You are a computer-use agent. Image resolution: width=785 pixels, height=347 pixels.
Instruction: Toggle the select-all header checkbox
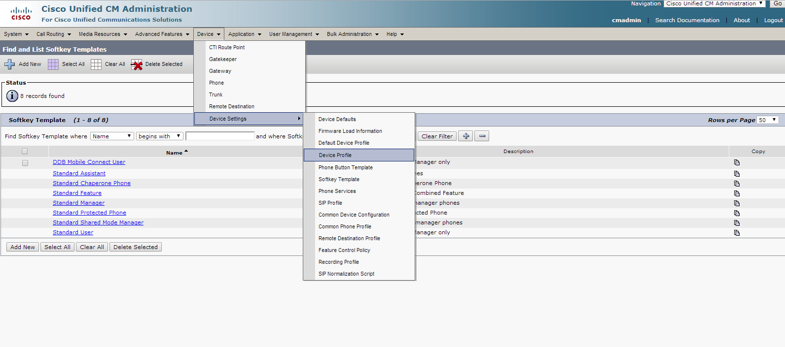coord(25,152)
